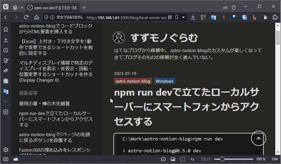Open the page actions menu

(x=192, y=159)
